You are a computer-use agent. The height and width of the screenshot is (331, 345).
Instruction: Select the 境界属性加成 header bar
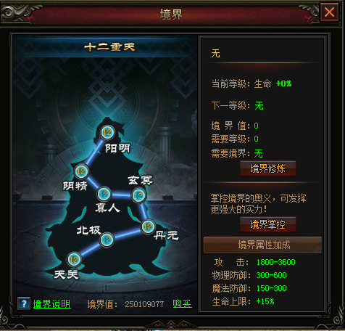pyautogui.click(x=262, y=245)
